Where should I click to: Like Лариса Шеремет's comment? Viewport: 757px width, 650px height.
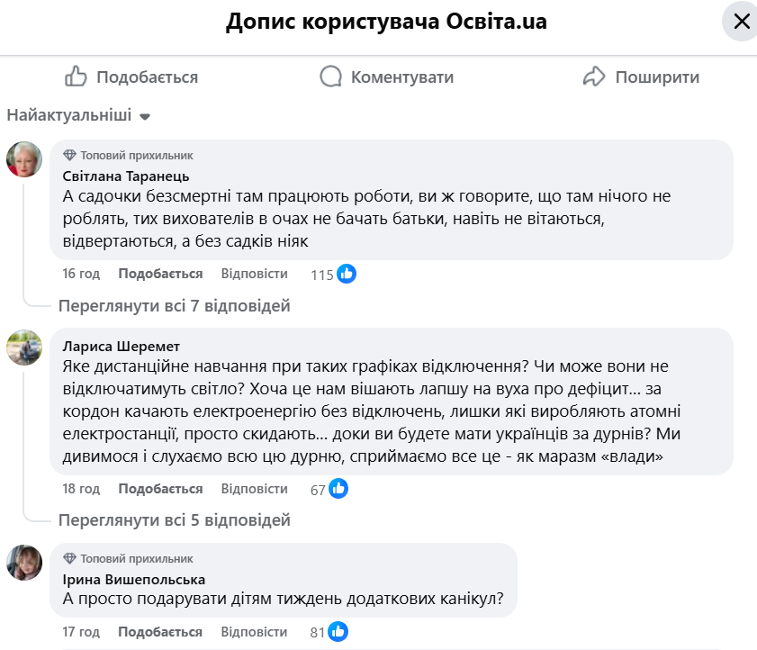pos(160,489)
